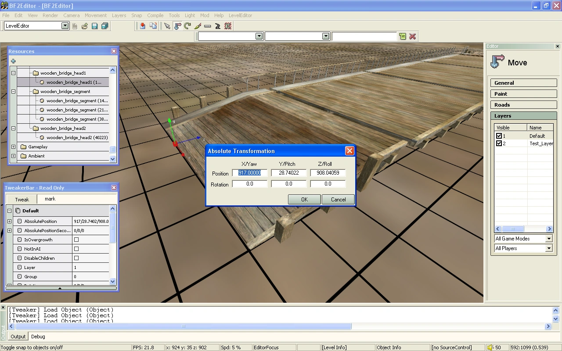Click the Open file toolbar icon

click(x=85, y=26)
